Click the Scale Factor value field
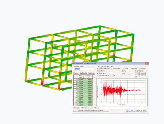The image size is (164, 124). click(111, 73)
